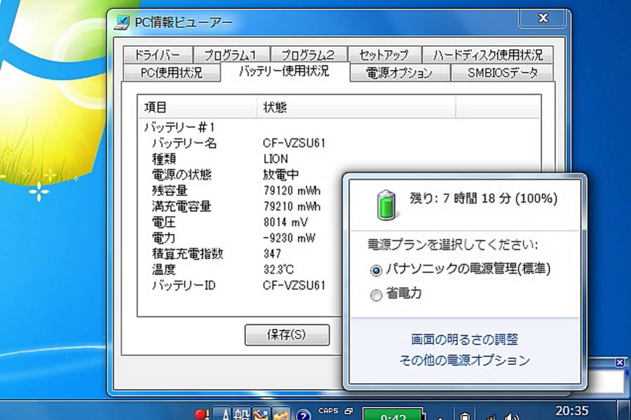Click the 保存(S) button
The image size is (631, 420).
pos(287,334)
